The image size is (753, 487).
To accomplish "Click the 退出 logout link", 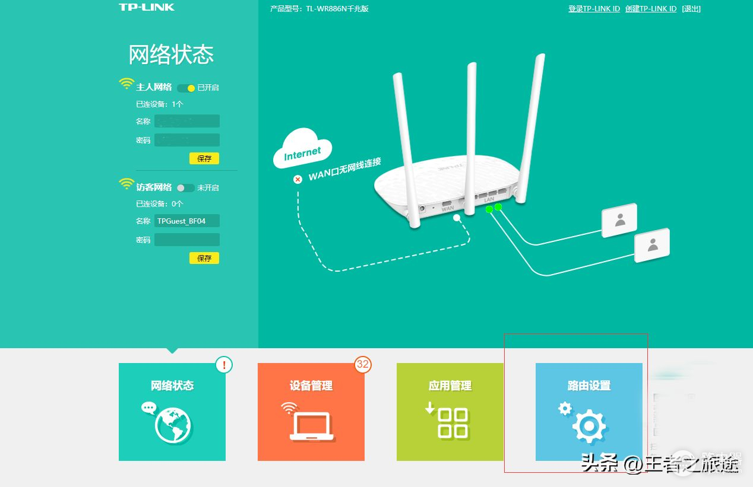I will click(691, 9).
